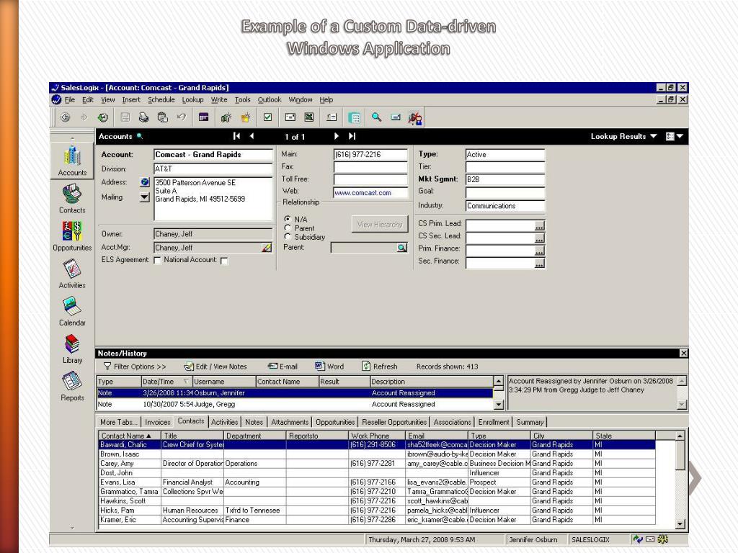Open Calendar in the navigation bar
Screen dimensions: 738x553
(x=72, y=312)
